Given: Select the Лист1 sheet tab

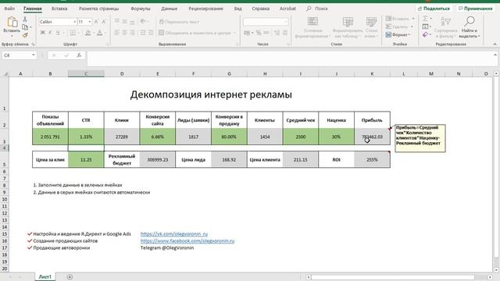Looking at the screenshot, I should coord(45,277).
